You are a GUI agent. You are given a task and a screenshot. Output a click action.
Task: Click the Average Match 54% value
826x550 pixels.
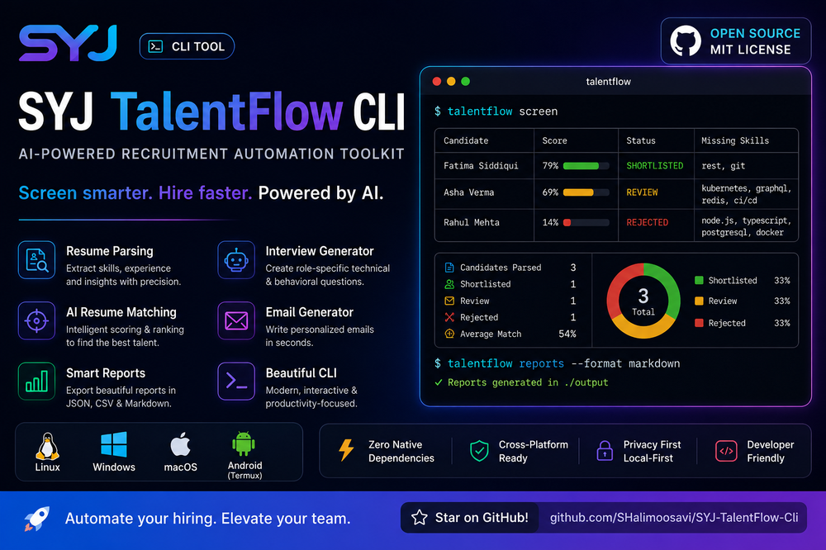pyautogui.click(x=567, y=334)
